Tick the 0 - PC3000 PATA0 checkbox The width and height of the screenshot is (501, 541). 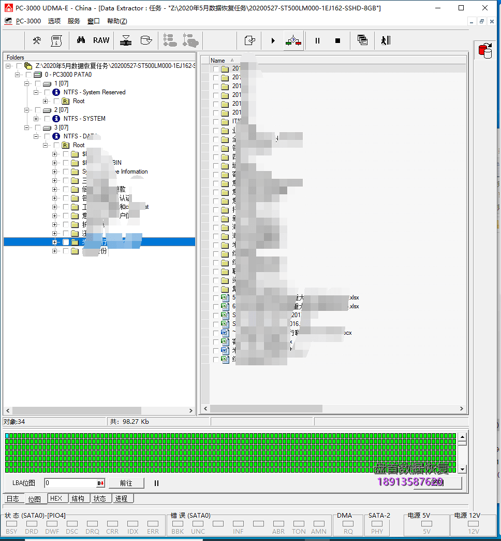[28, 75]
